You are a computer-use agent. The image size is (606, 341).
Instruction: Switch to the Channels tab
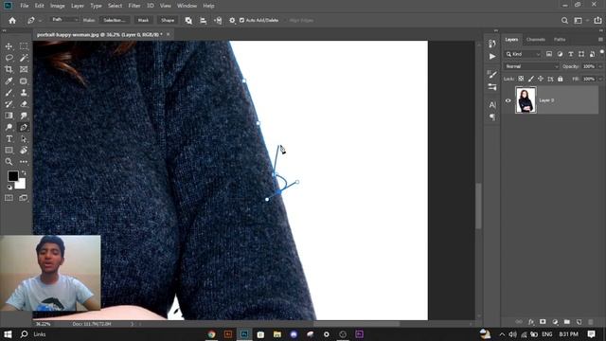536,40
